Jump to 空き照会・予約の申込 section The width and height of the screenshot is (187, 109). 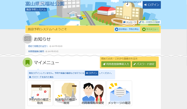tap(127, 29)
